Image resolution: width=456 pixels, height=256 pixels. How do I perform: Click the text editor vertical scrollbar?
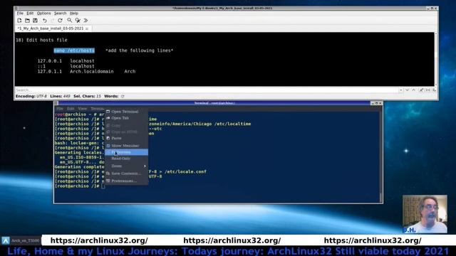435,59
